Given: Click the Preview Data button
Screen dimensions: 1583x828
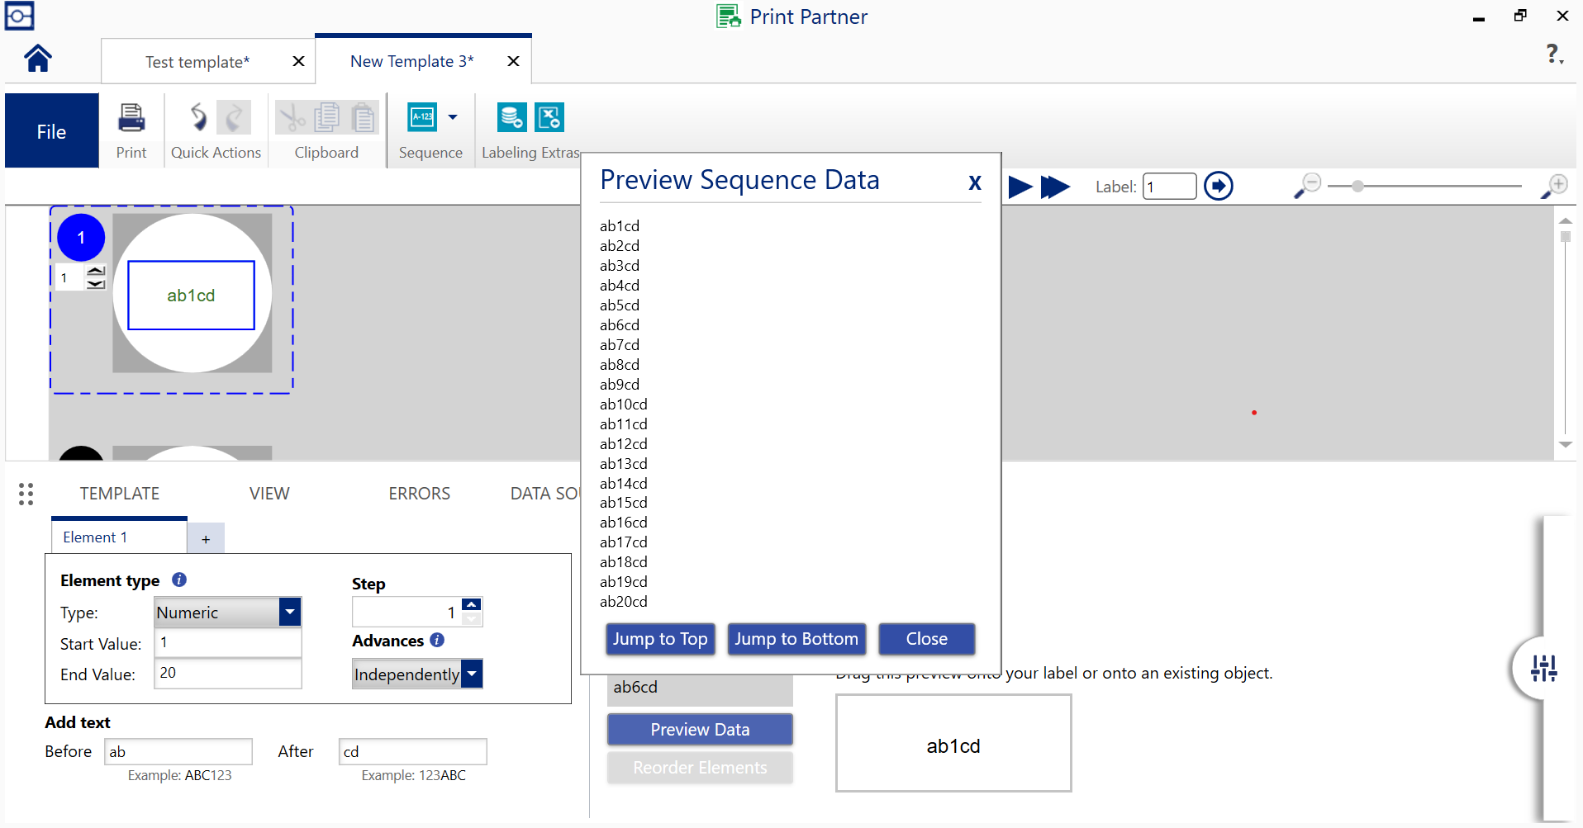Looking at the screenshot, I should (699, 730).
